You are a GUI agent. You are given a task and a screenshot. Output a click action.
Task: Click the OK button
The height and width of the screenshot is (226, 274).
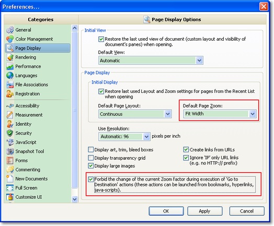(166, 211)
